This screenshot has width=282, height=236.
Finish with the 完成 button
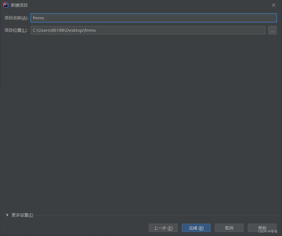pyautogui.click(x=196, y=228)
